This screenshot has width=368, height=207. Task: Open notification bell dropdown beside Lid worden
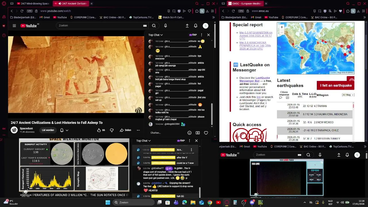pyautogui.click(x=64, y=130)
